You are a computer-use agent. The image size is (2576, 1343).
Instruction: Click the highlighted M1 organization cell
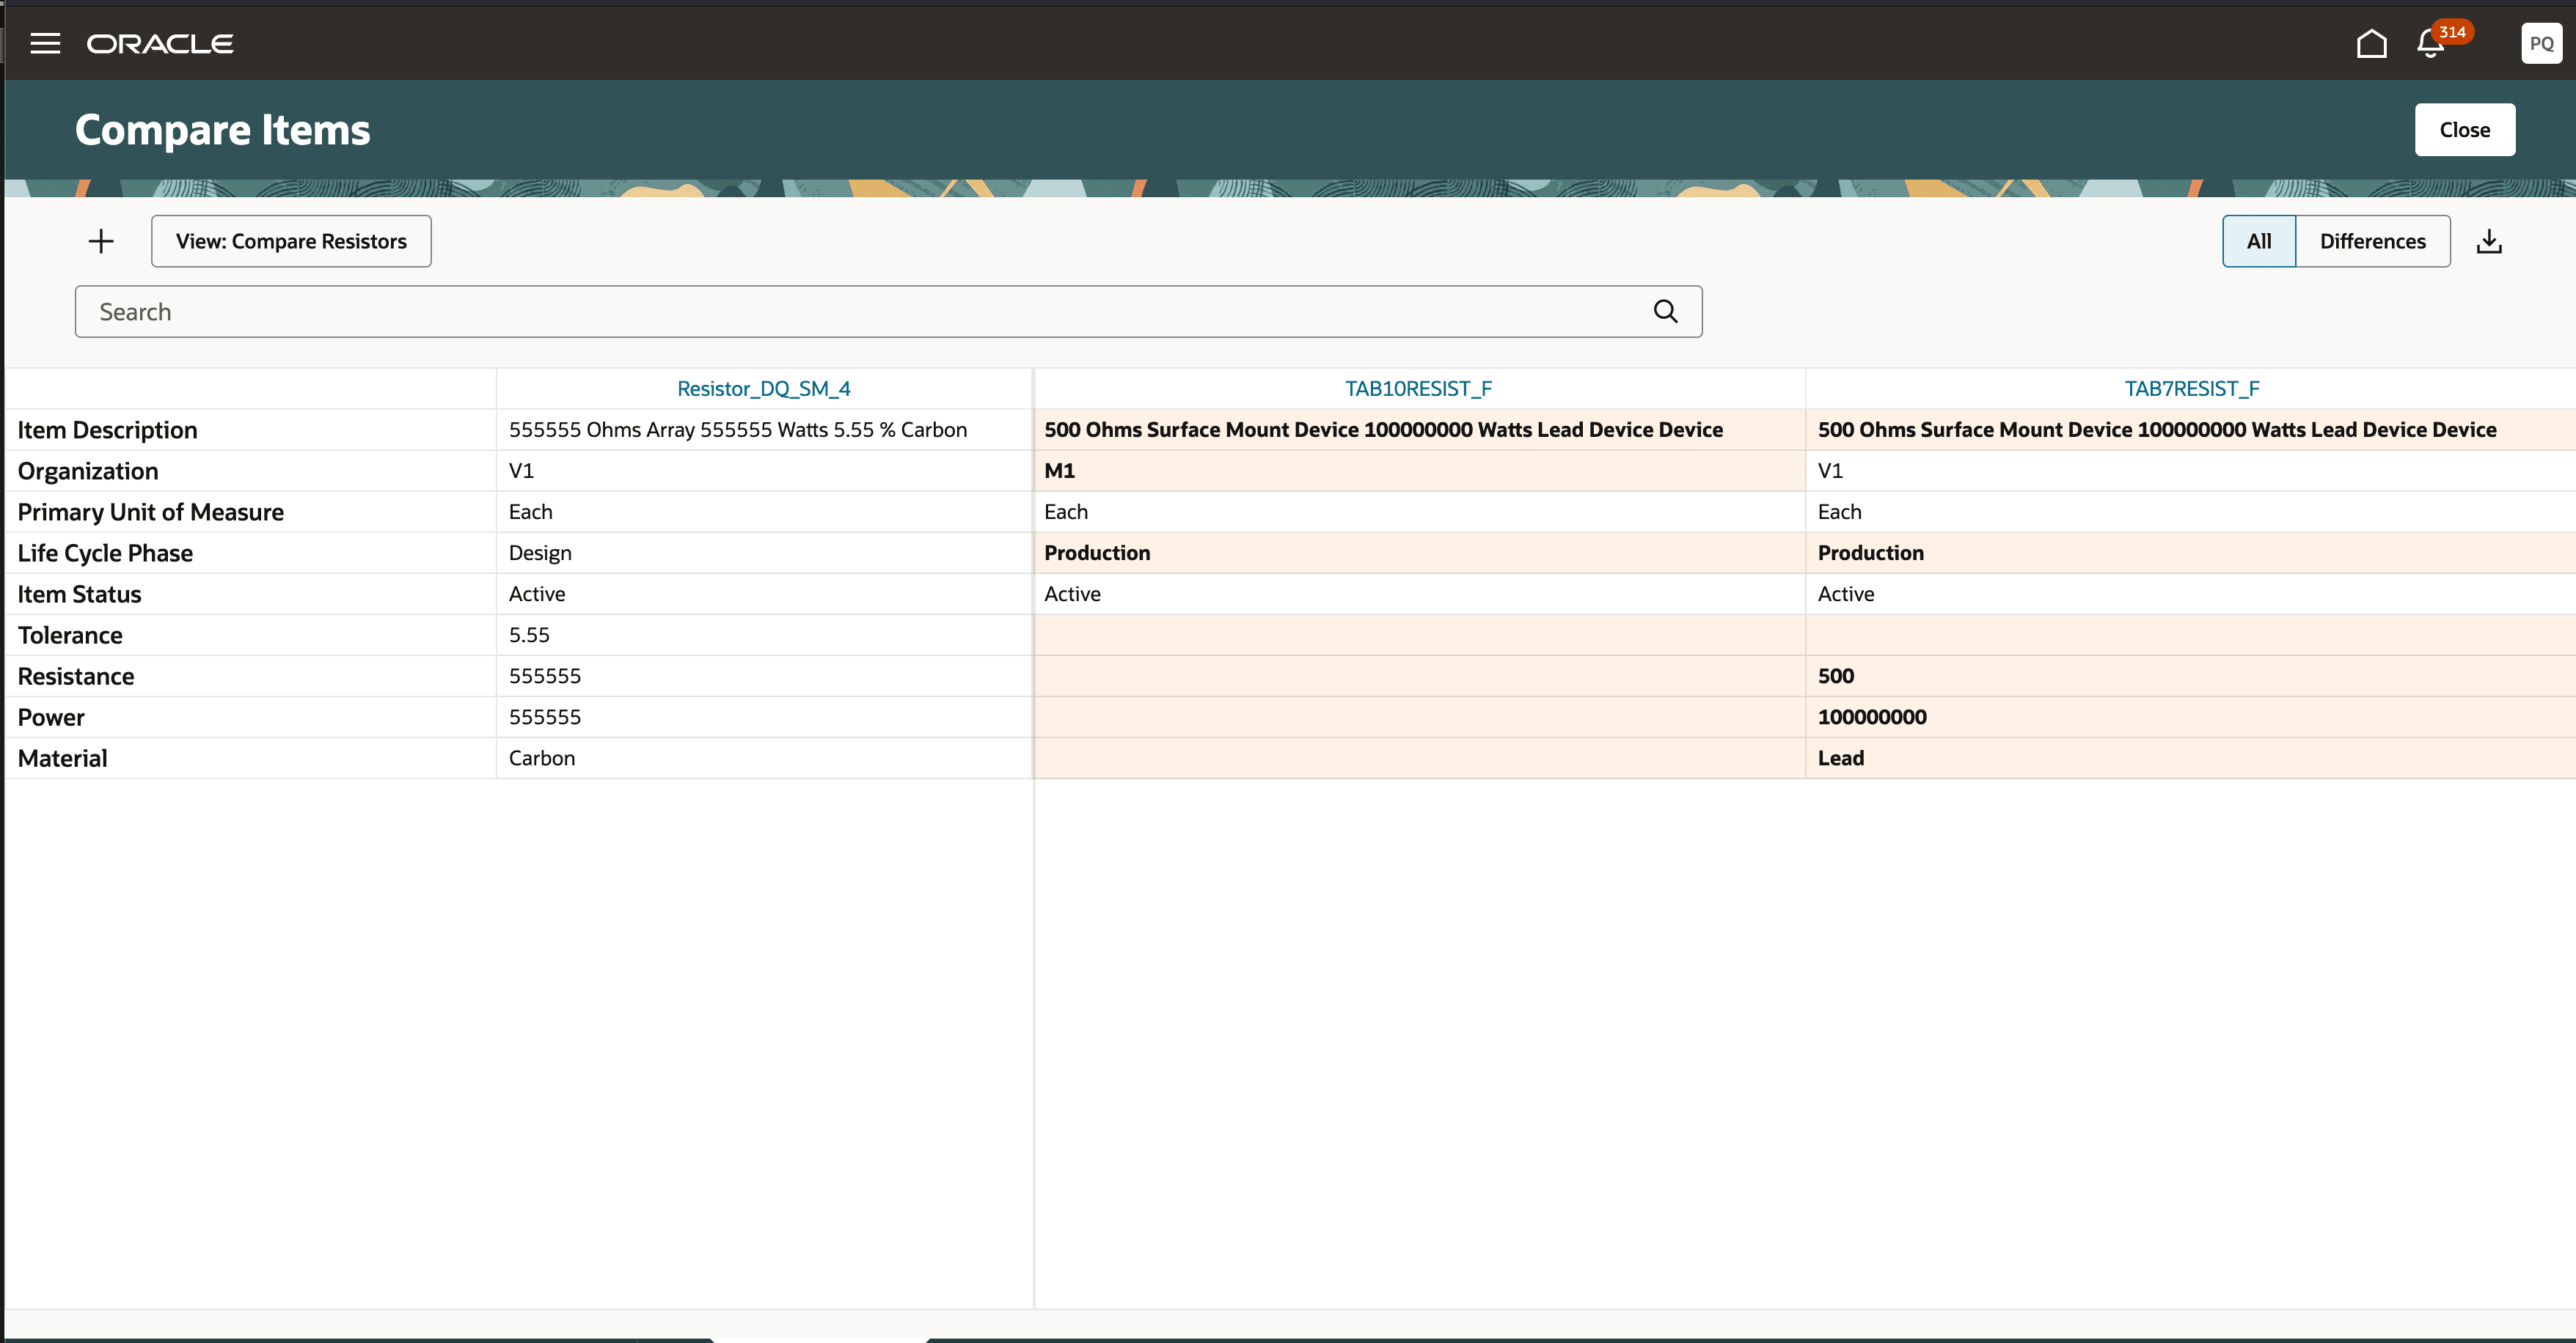pos(1060,471)
